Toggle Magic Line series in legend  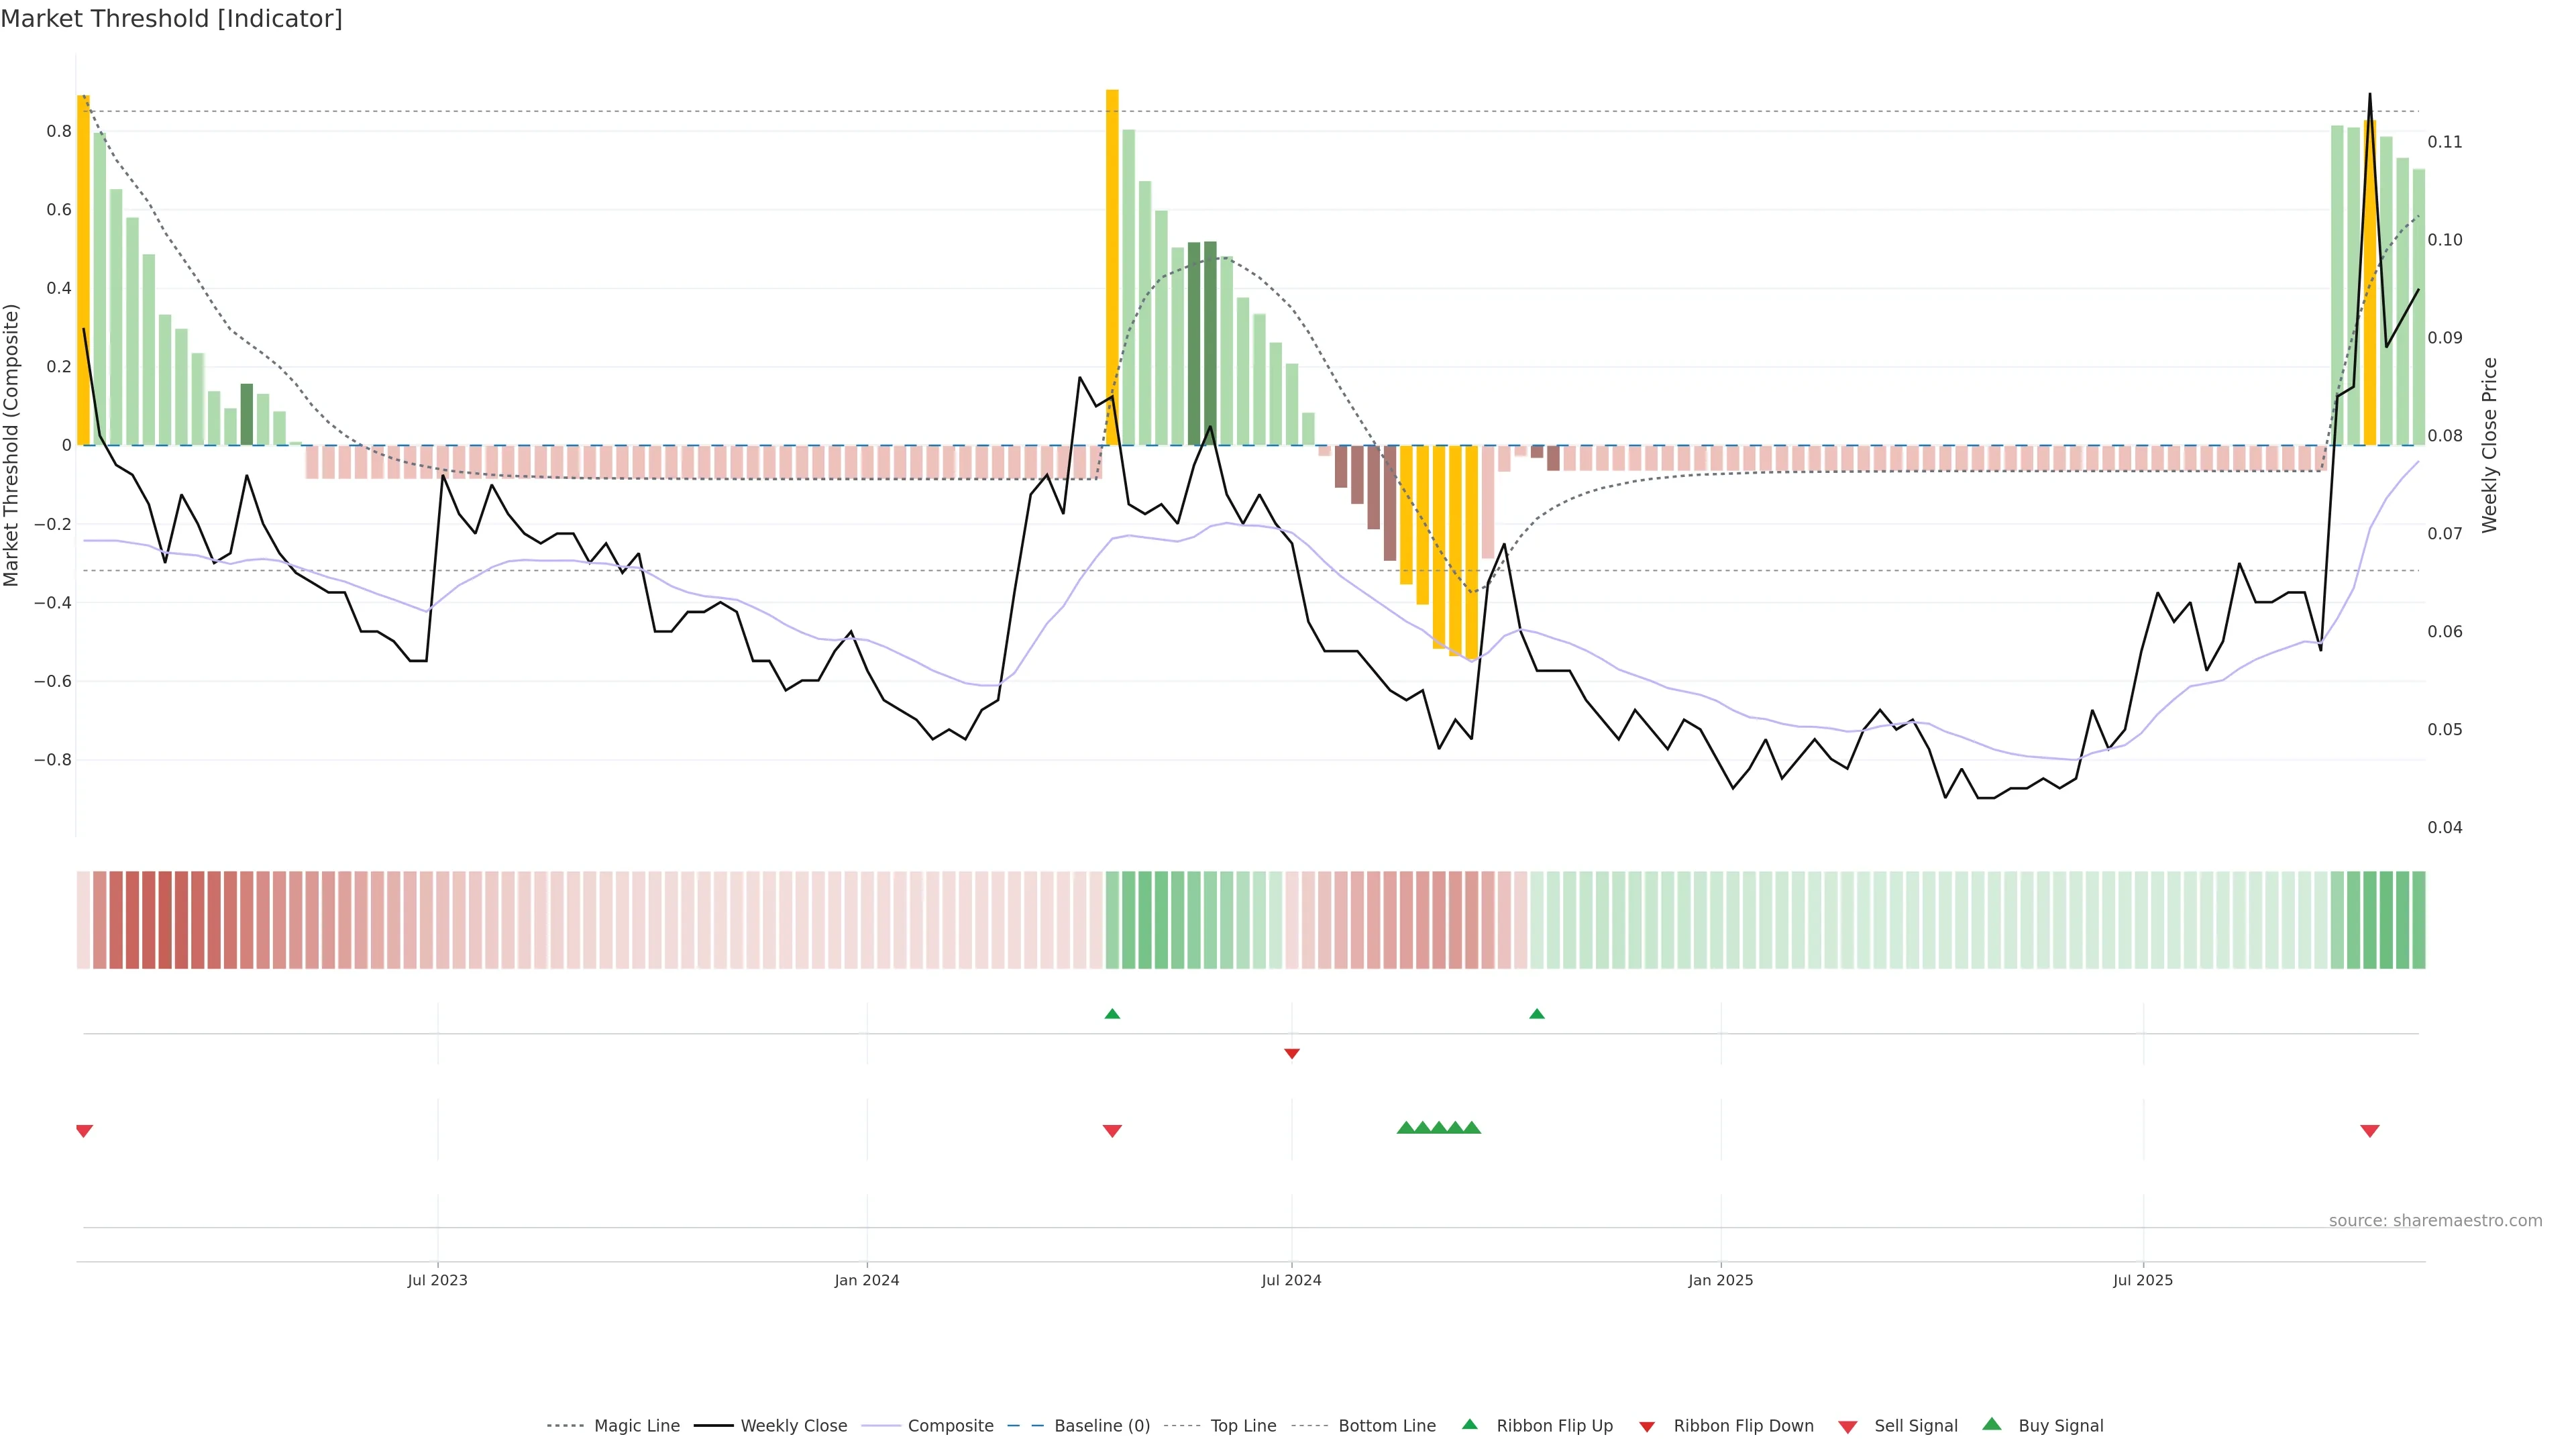point(636,1426)
